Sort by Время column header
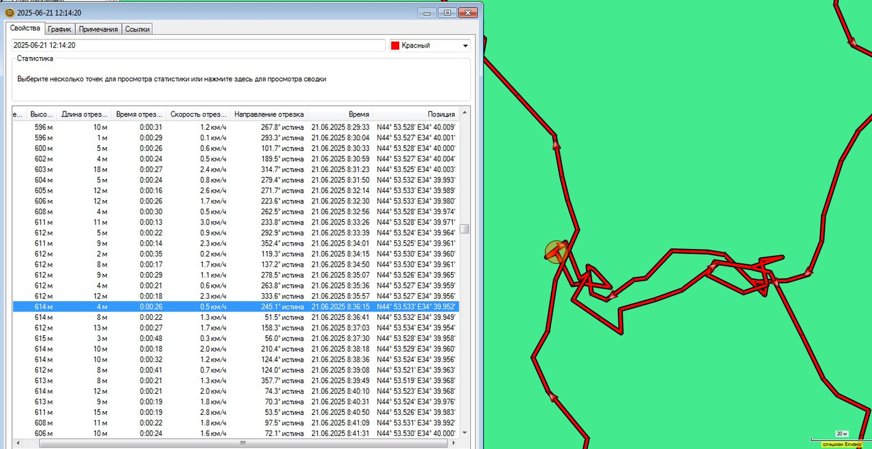 coord(340,114)
